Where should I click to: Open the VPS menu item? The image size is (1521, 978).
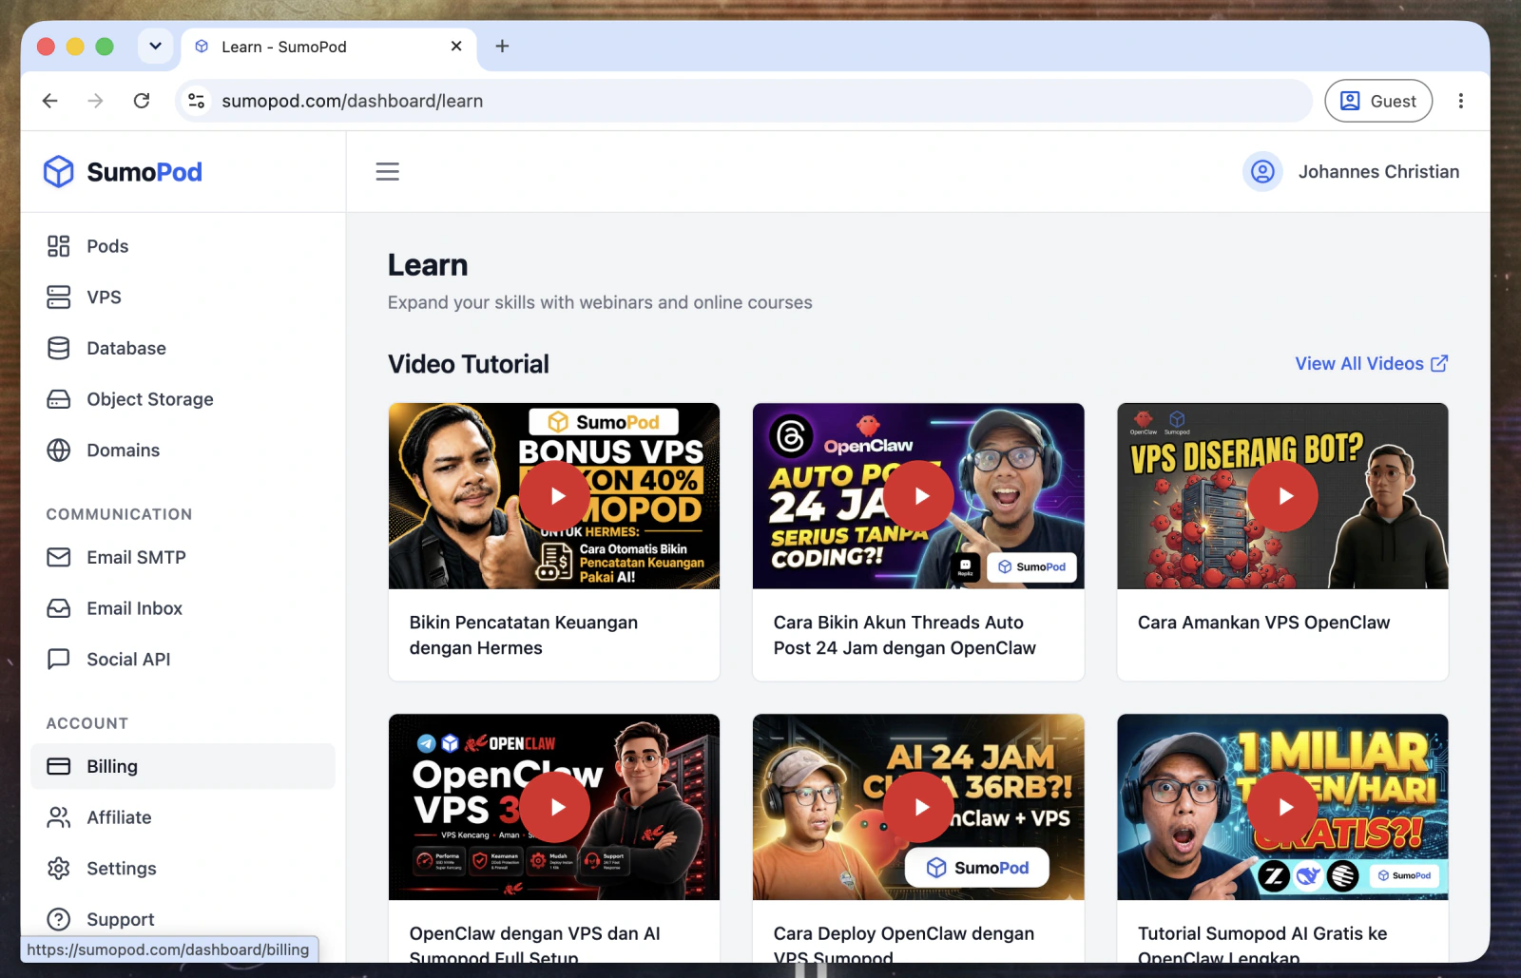[x=183, y=297]
